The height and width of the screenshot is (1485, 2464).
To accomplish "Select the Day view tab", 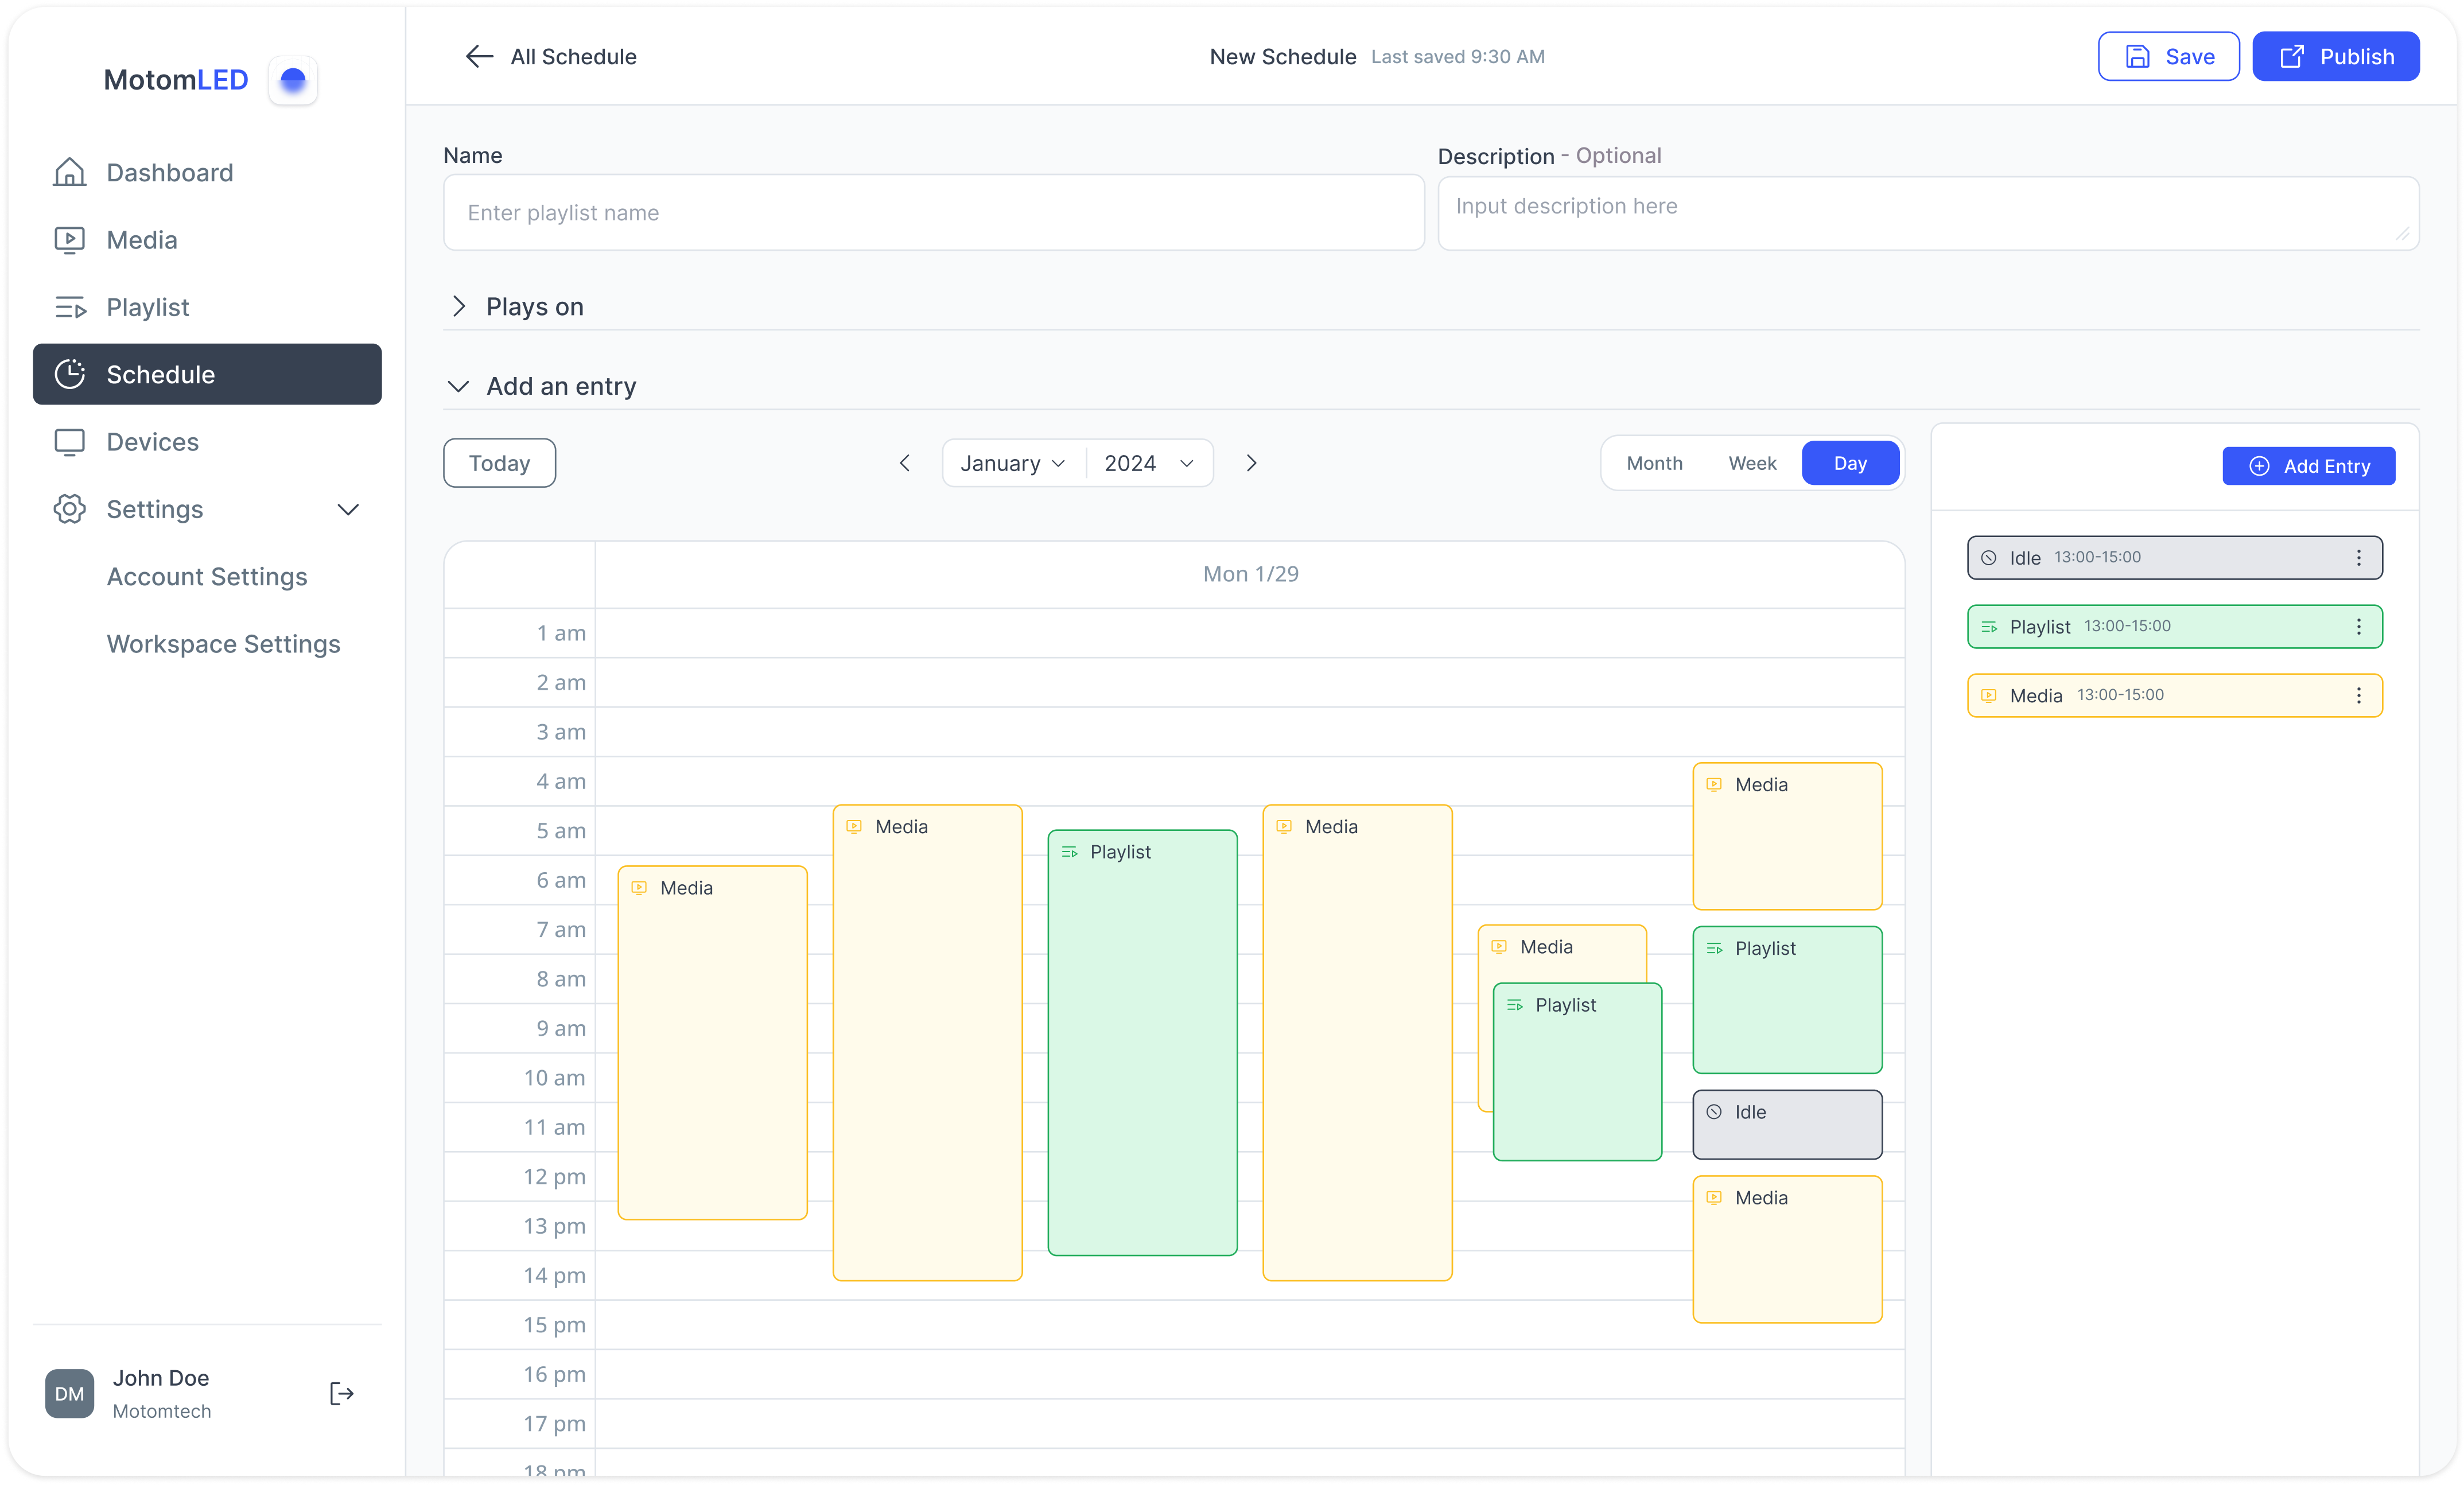I will click(x=1850, y=463).
